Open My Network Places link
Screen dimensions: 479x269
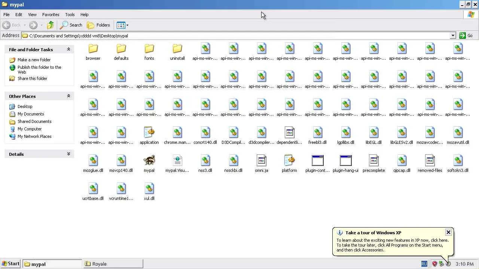[x=34, y=136]
